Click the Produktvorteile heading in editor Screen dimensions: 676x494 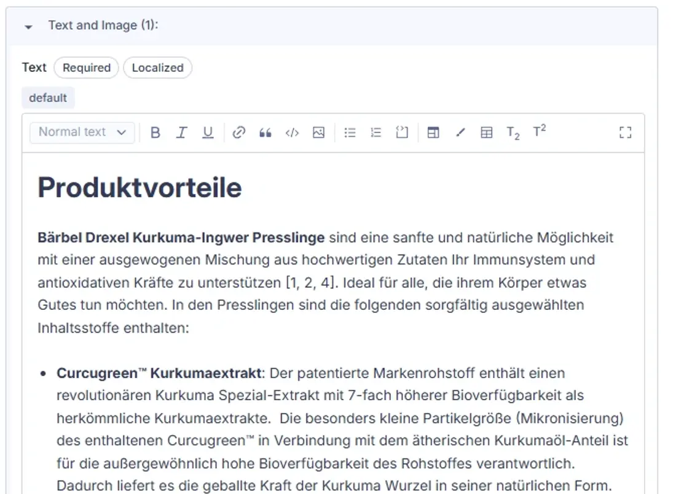point(140,188)
